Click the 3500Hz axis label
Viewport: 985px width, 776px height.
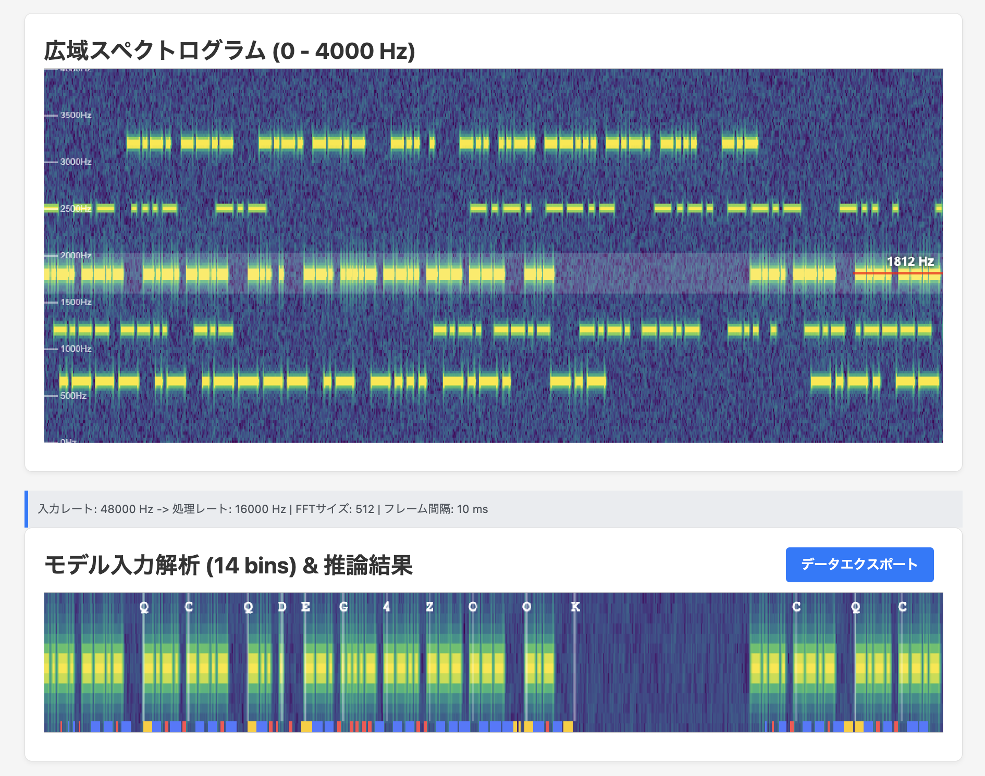(76, 115)
